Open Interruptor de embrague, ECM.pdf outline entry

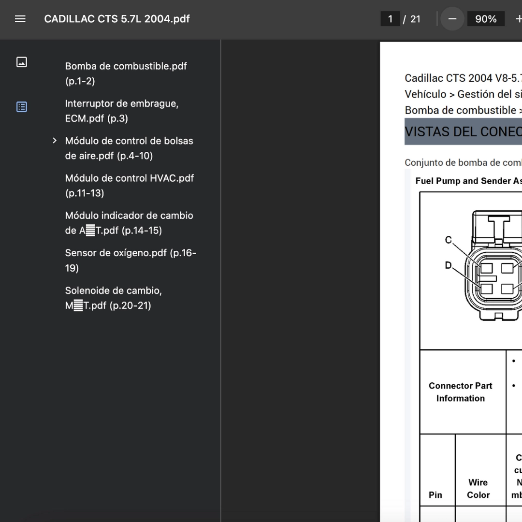tap(122, 111)
